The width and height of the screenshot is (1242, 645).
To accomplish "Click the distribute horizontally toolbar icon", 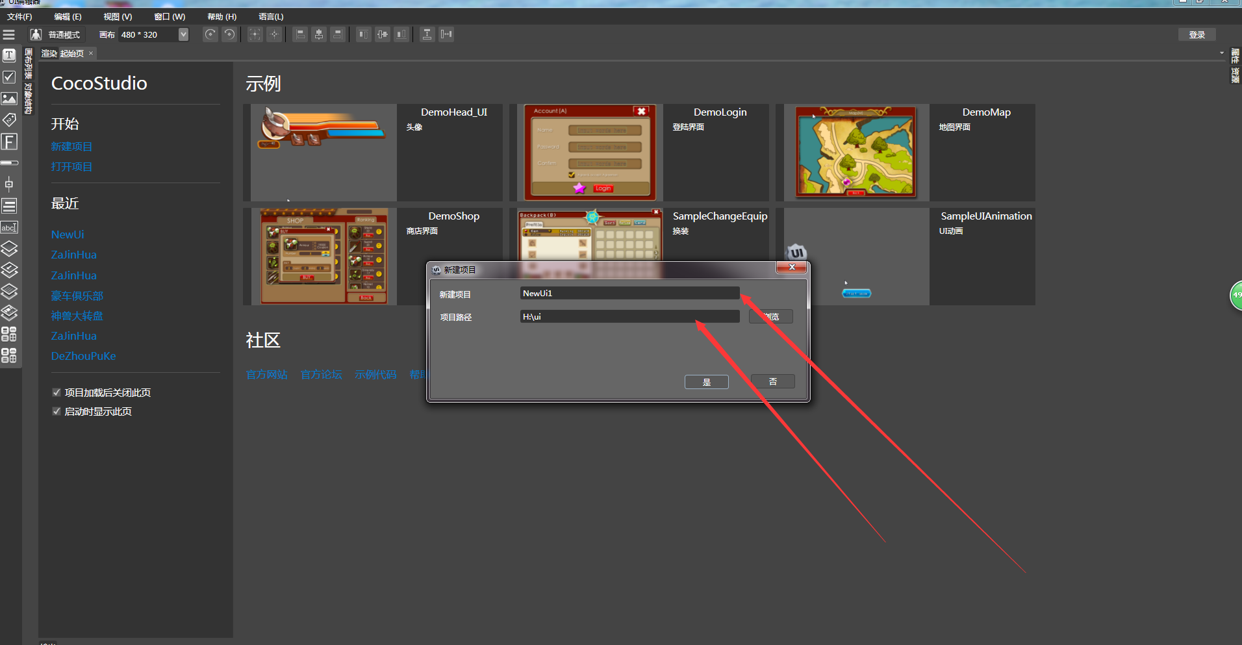I will tap(446, 34).
